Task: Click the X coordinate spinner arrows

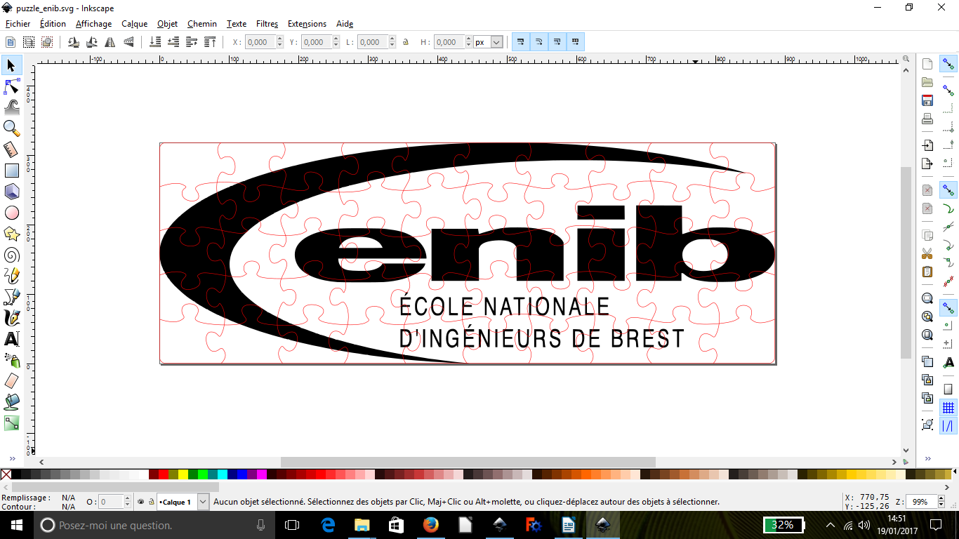Action: tap(280, 42)
